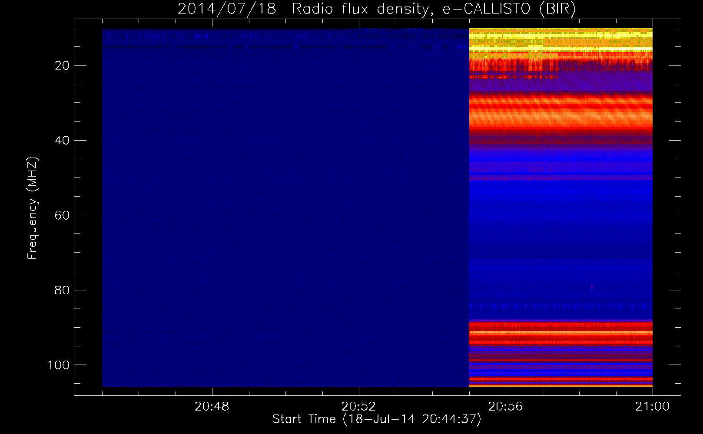Select the 21:00 time tick label
The width and height of the screenshot is (703, 434).
(x=652, y=407)
